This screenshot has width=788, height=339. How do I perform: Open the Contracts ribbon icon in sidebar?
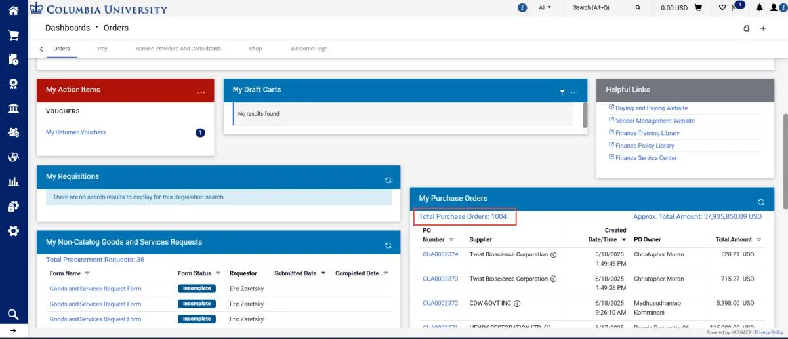(x=13, y=84)
